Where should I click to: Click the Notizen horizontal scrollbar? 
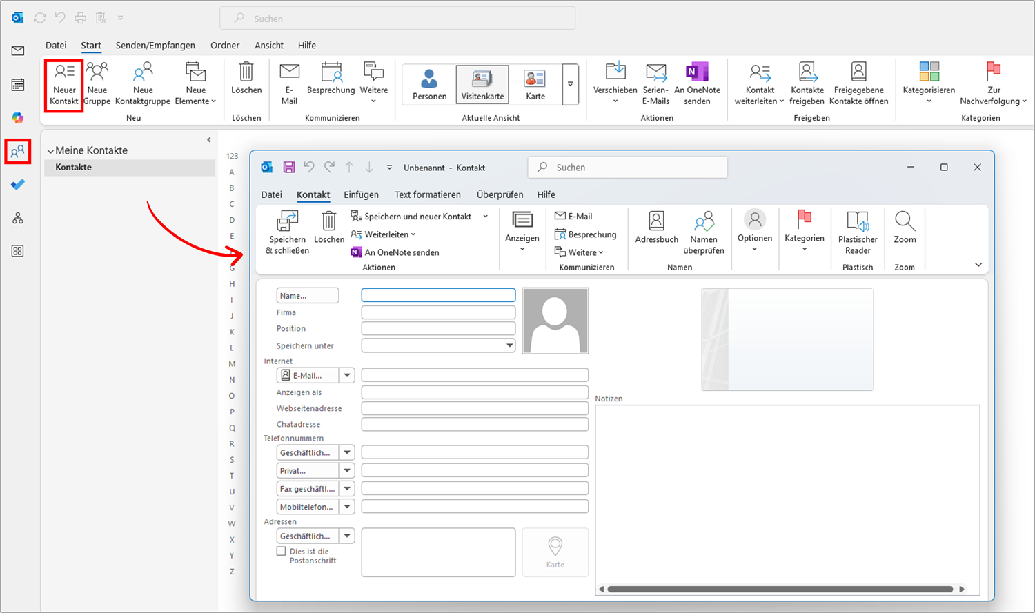tap(780, 589)
